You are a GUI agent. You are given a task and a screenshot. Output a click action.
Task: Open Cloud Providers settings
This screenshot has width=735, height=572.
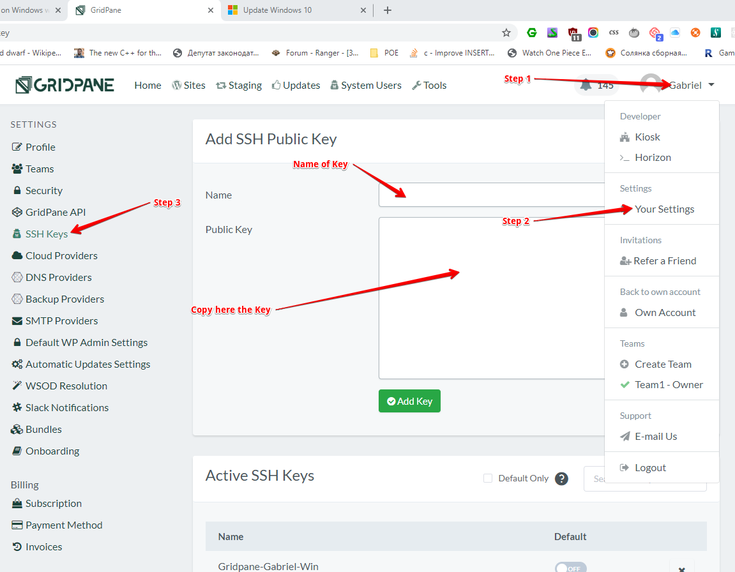click(x=61, y=255)
